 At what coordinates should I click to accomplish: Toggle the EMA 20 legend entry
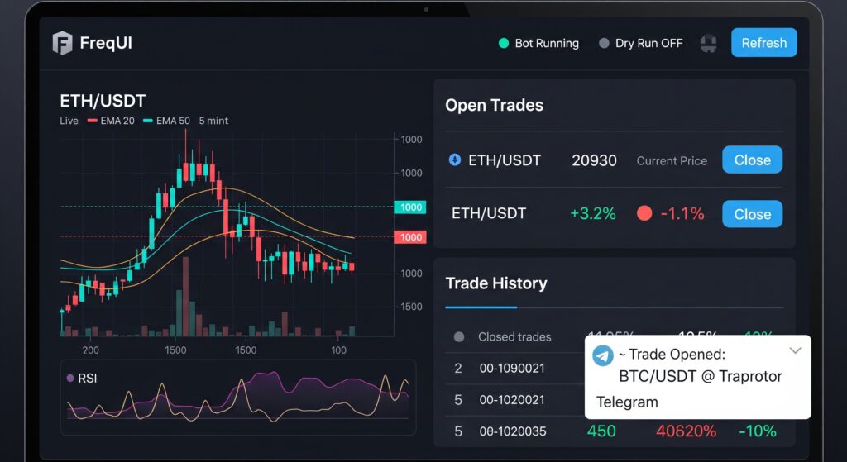pos(111,121)
